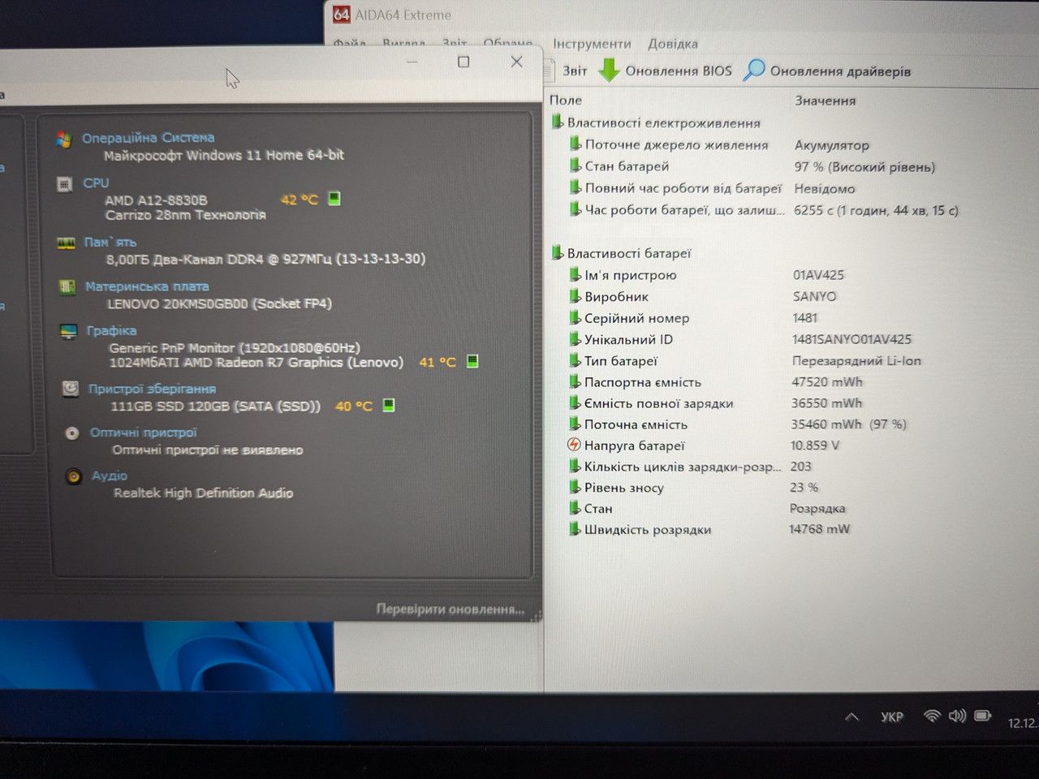1039x779 pixels.
Task: Click the monitor icon beside Графіка
Action: tap(69, 331)
